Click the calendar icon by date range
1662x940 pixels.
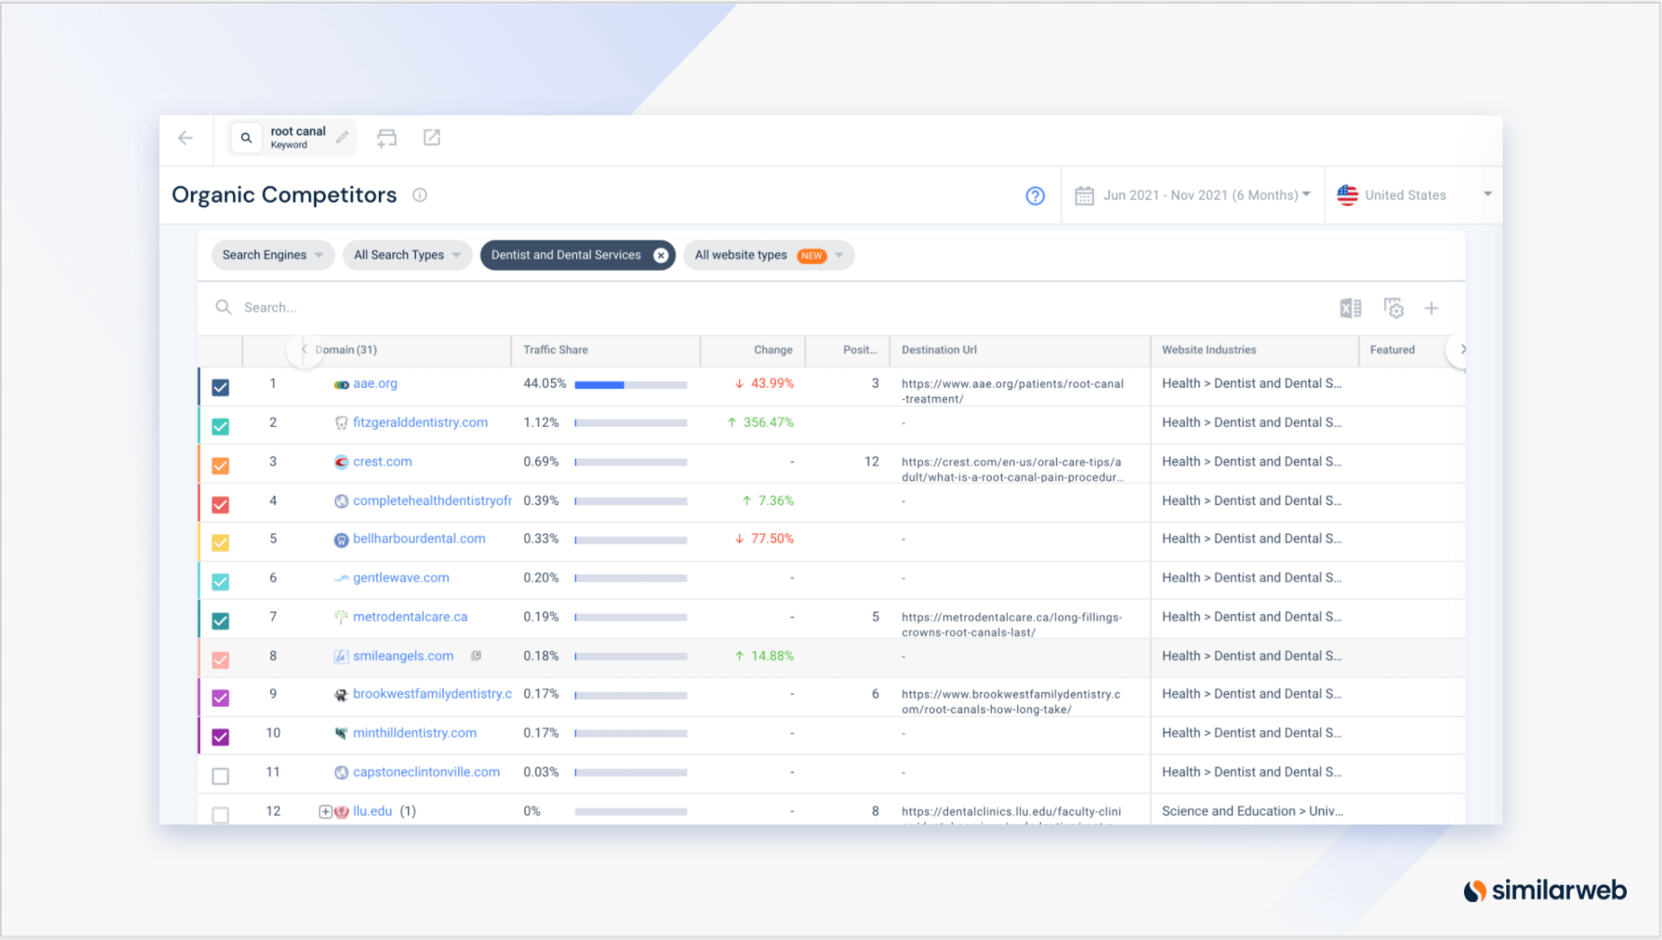coord(1085,195)
